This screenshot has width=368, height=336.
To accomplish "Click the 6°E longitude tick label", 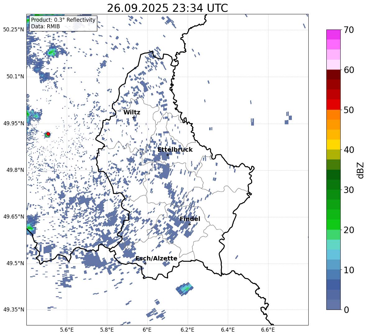I will click(147, 330).
